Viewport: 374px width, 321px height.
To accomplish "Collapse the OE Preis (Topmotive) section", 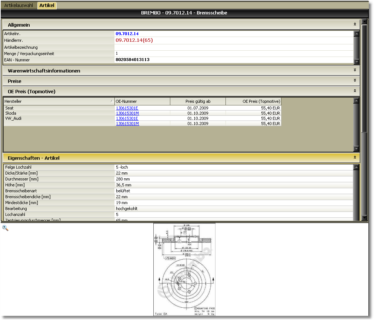I will click(x=355, y=91).
